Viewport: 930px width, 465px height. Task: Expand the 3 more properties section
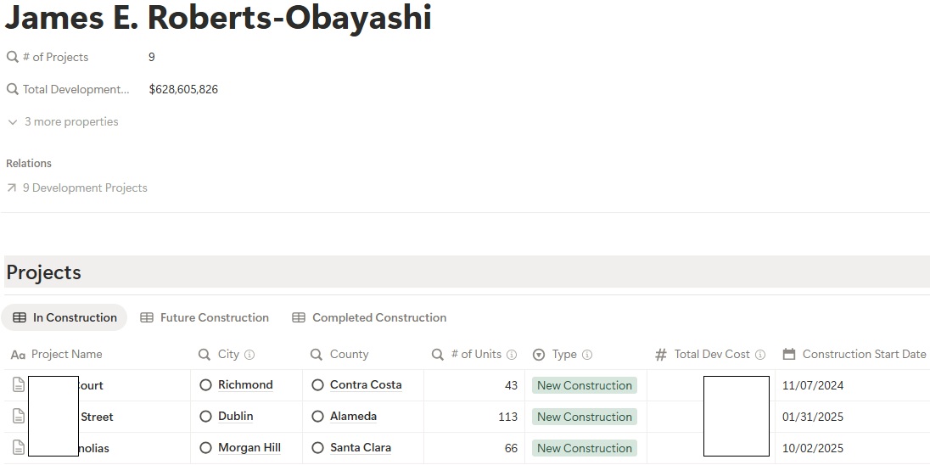click(63, 121)
